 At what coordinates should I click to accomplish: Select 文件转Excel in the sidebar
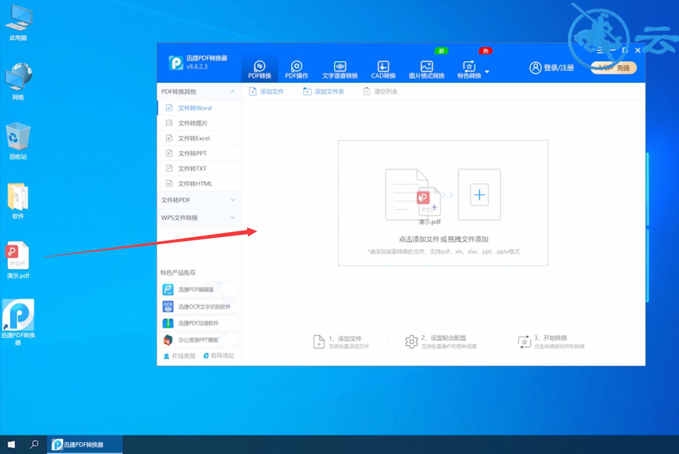point(199,138)
